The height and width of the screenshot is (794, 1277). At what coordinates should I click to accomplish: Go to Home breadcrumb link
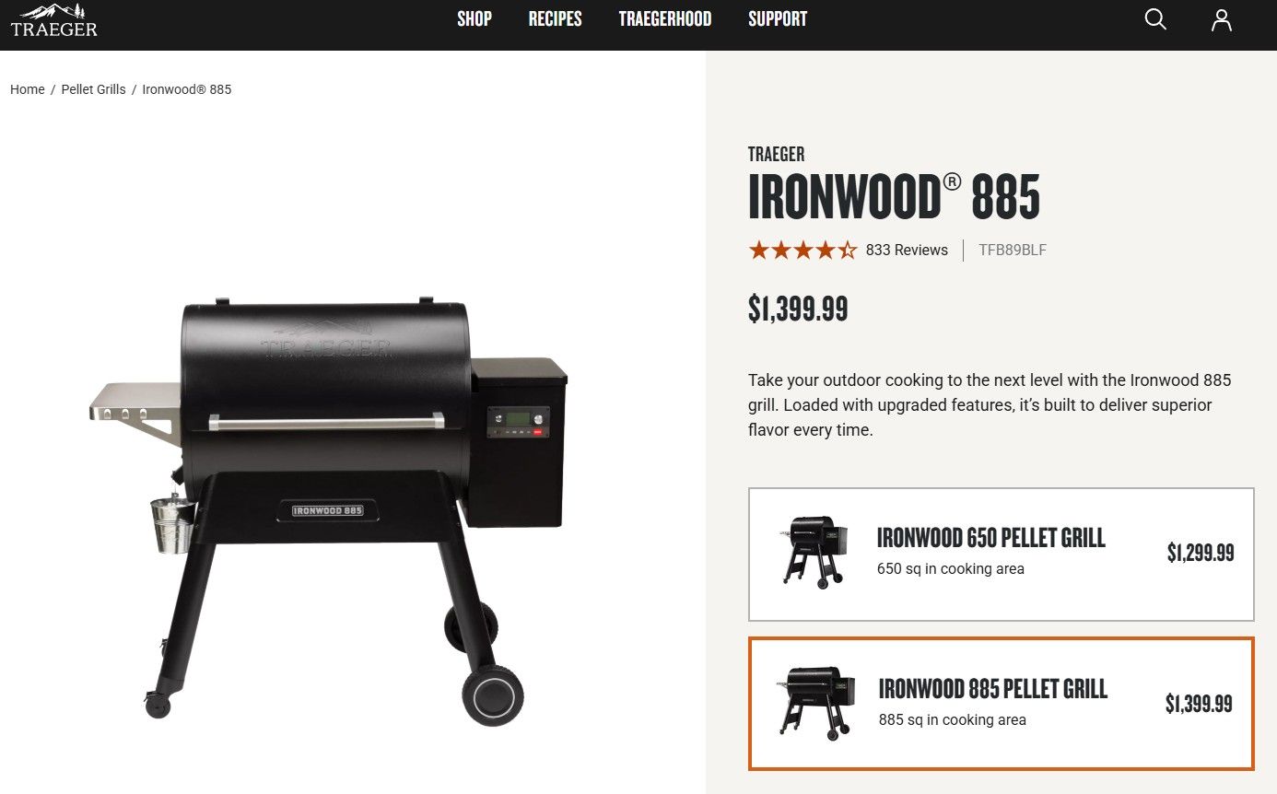point(28,89)
